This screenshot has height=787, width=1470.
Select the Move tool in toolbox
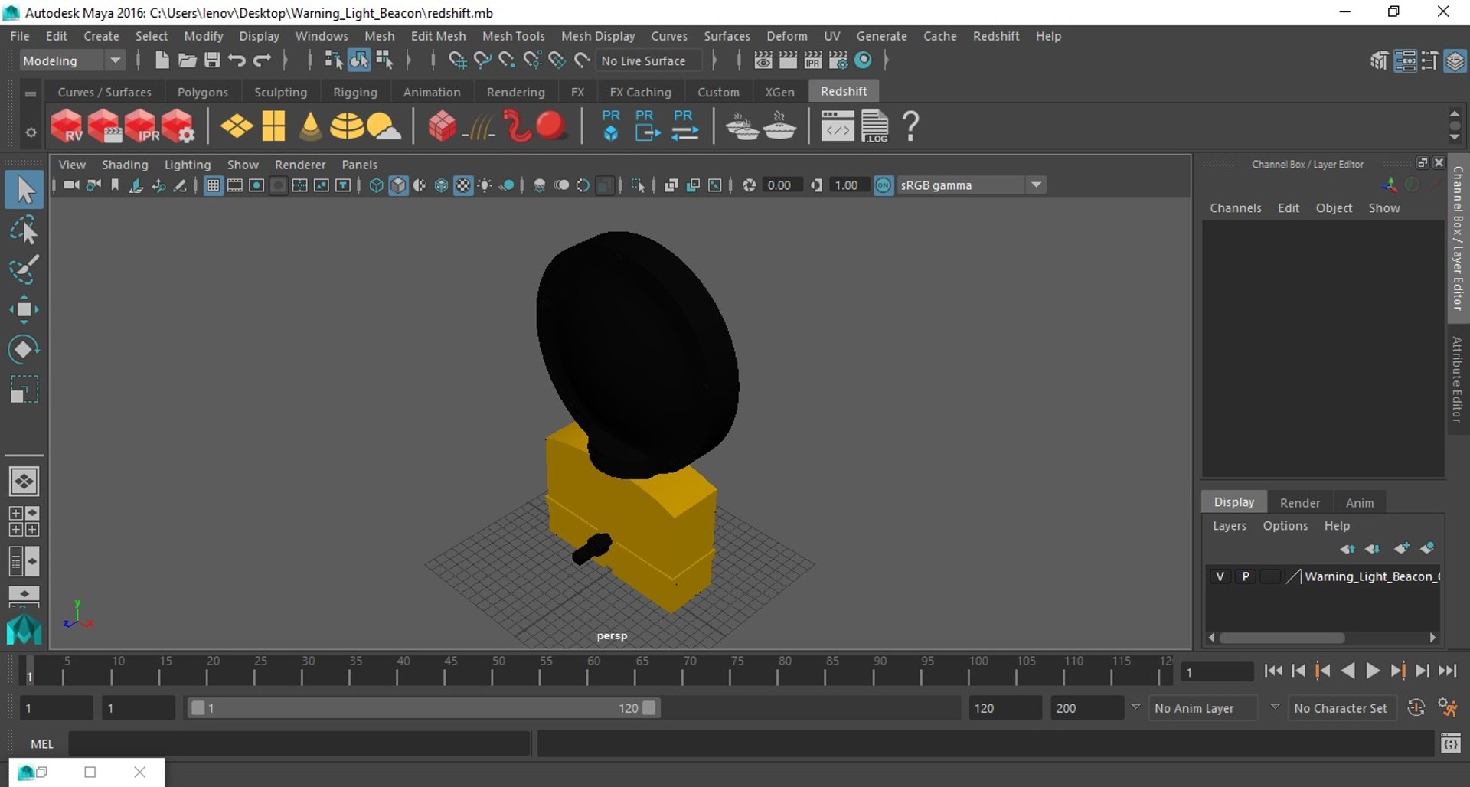pos(24,309)
